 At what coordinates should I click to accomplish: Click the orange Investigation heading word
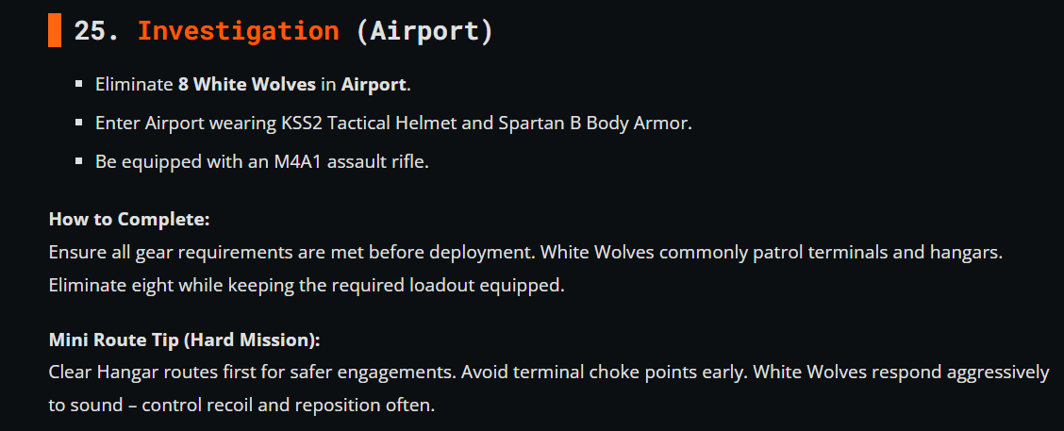coord(238,31)
